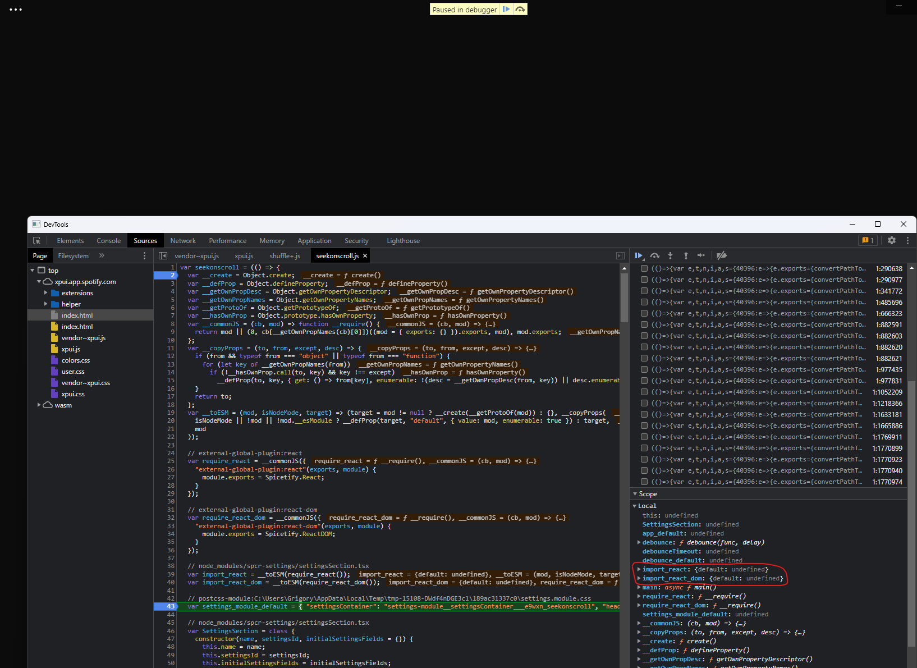
Task: Open DevTools settings gear
Action: (x=892, y=240)
